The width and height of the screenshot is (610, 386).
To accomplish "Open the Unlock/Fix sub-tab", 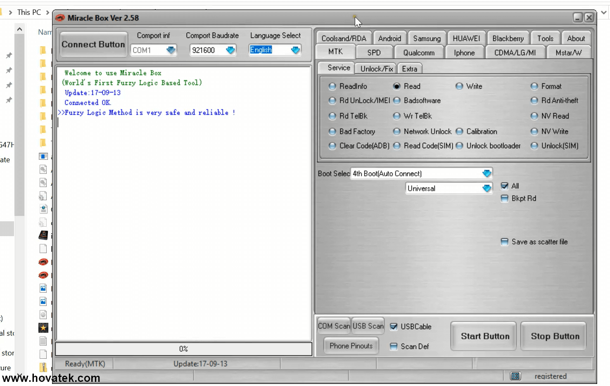I will (376, 69).
